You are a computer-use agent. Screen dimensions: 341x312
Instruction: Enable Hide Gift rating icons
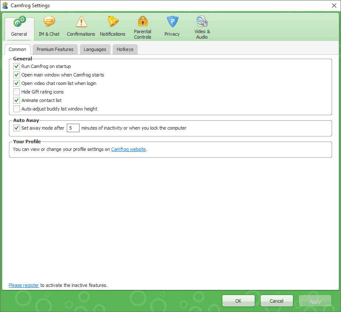tap(17, 92)
